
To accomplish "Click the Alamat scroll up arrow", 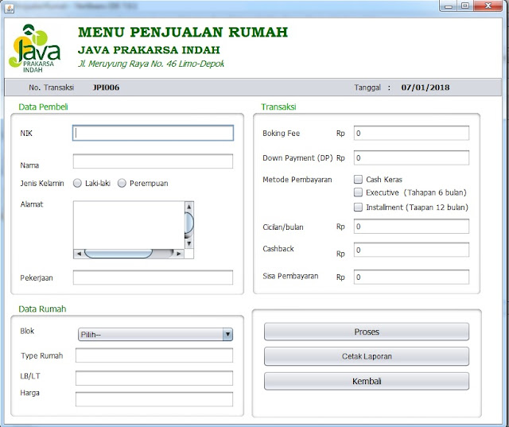I will coord(189,207).
